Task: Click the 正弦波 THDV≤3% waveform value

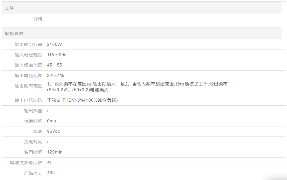Action: tap(82, 100)
